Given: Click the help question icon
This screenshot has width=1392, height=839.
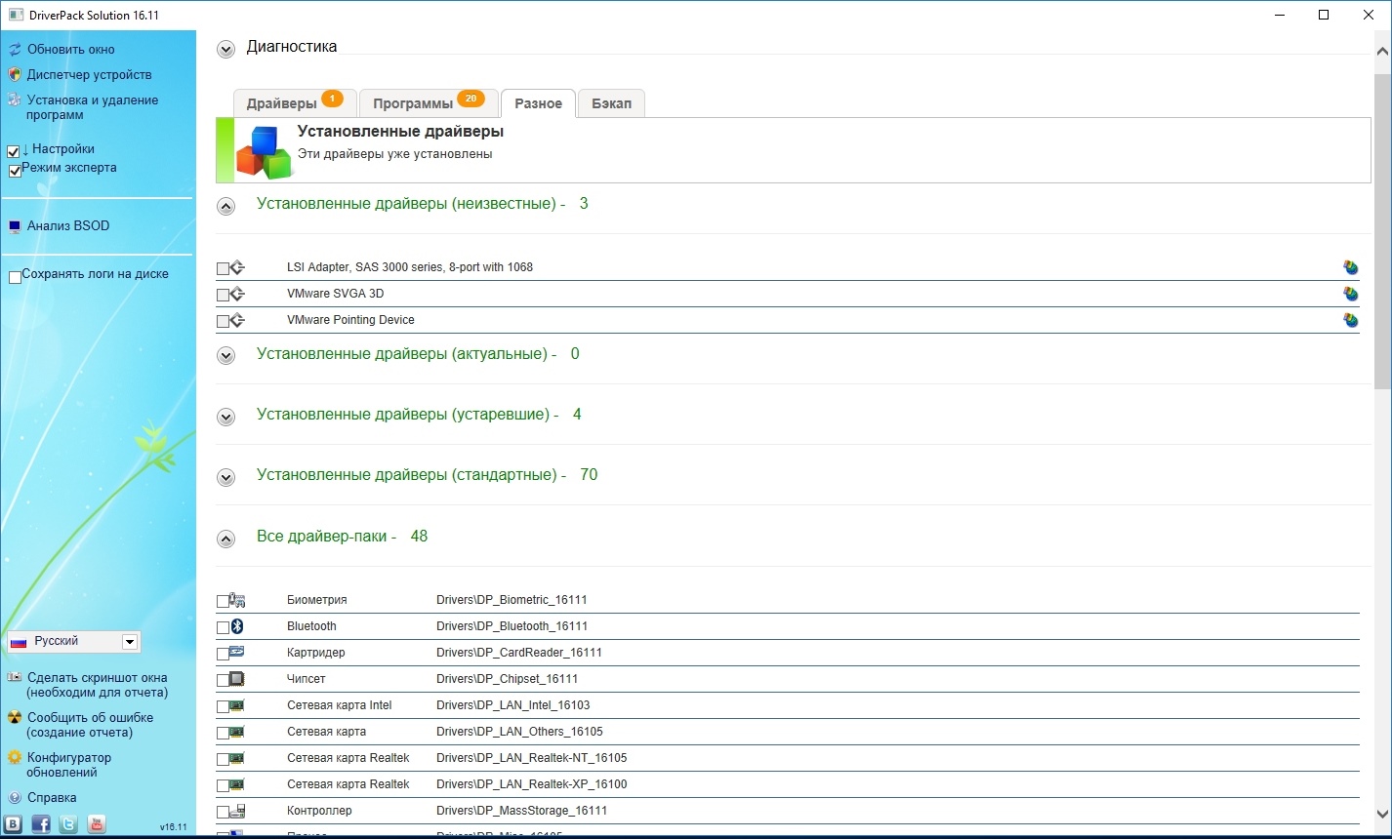Looking at the screenshot, I should pos(15,797).
